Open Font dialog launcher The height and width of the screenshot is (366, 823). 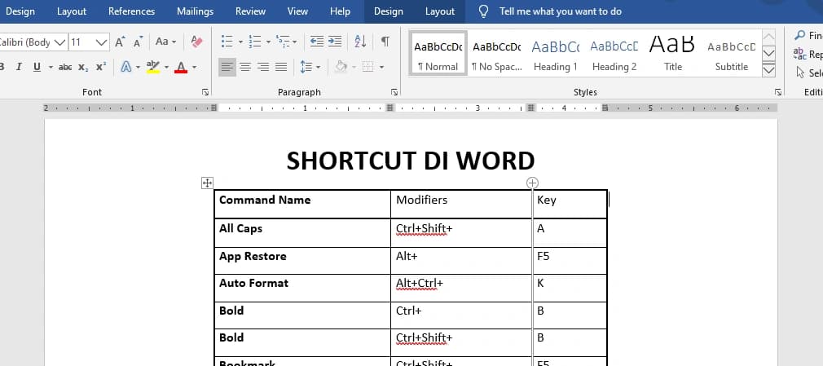(205, 92)
